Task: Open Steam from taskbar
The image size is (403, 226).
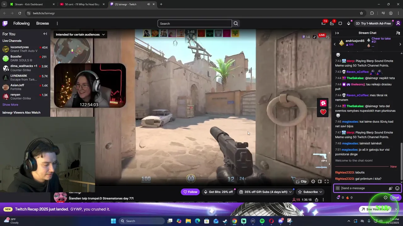Action: coord(225,221)
